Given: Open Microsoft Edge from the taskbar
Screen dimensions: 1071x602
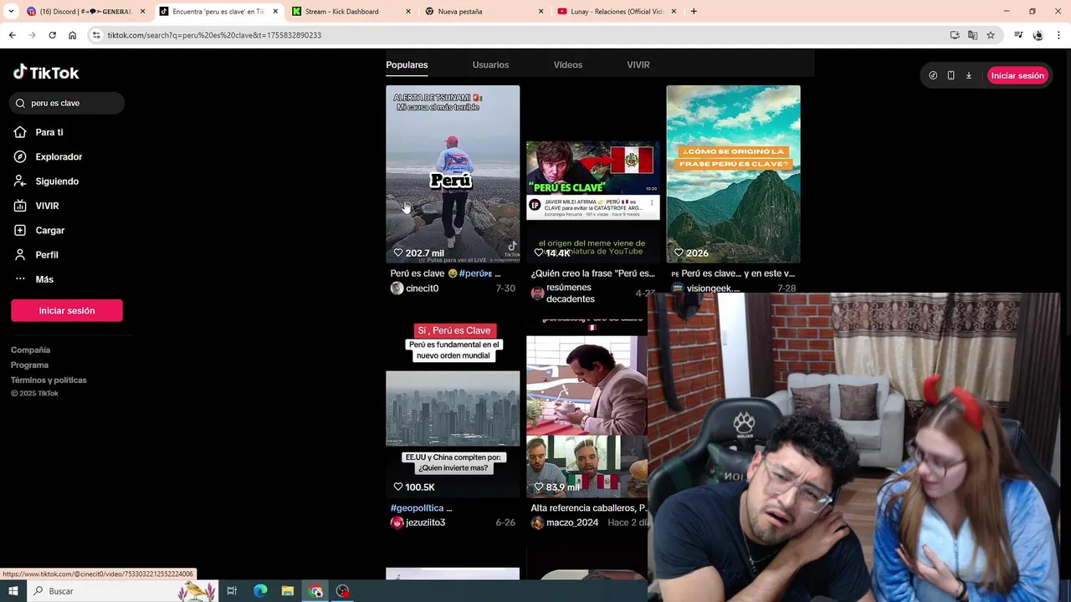Looking at the screenshot, I should [260, 591].
